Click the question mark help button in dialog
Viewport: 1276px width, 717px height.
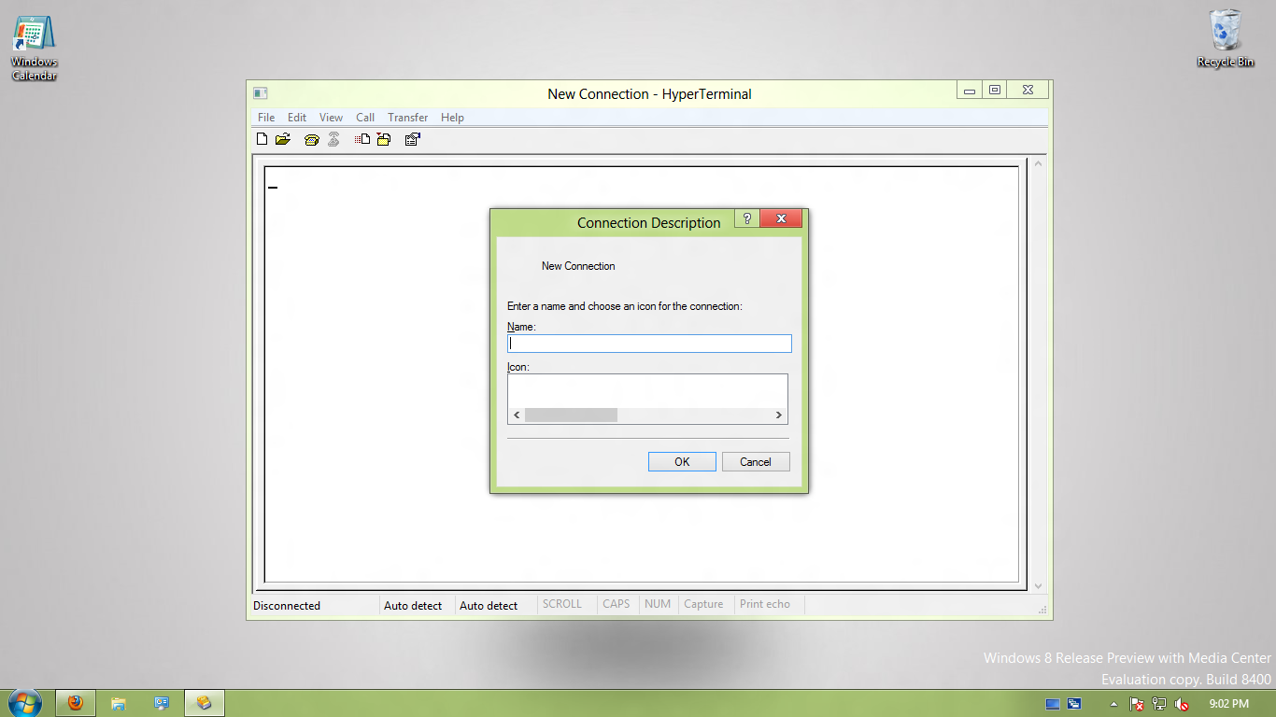click(x=746, y=218)
